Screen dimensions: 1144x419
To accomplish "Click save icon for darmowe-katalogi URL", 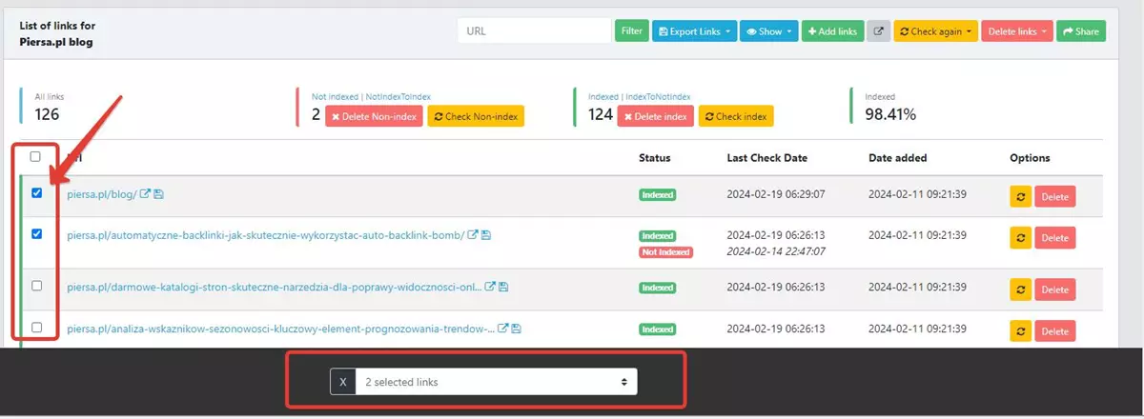I will (x=503, y=287).
